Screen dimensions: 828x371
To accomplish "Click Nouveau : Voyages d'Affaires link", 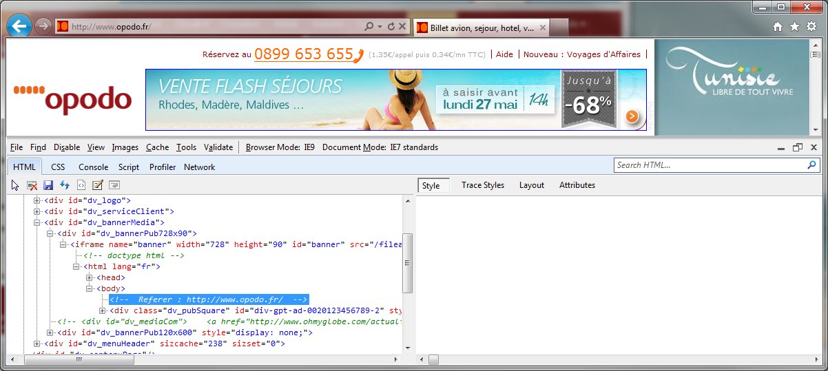I will (x=582, y=54).
